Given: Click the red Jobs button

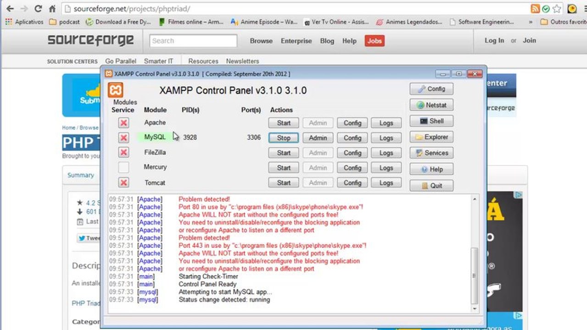Looking at the screenshot, I should [x=375, y=41].
